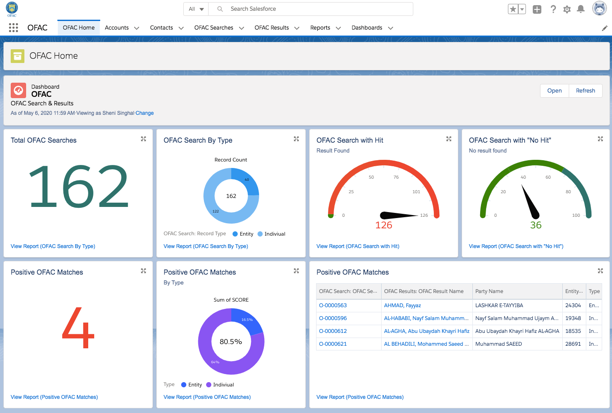Open the Help question mark icon

(x=553, y=9)
